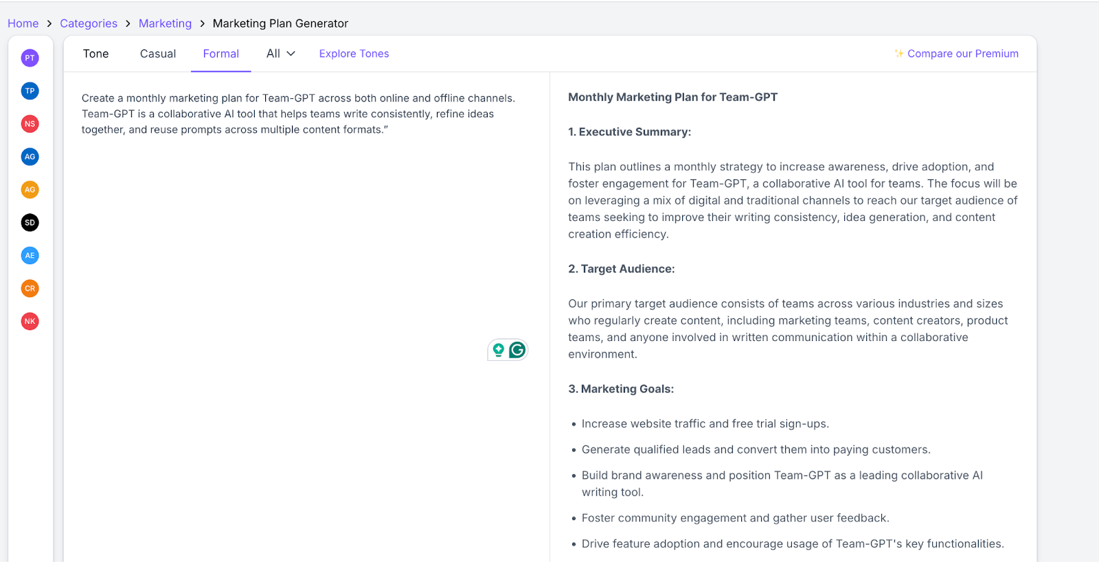Select the blue TP avatar icon

30,91
